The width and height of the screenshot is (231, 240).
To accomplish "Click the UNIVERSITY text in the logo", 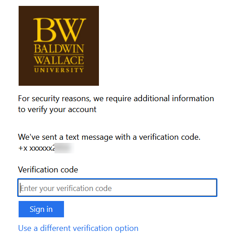I will pos(59,70).
